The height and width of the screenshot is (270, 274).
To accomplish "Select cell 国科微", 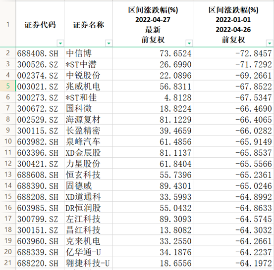I will [88, 108].
